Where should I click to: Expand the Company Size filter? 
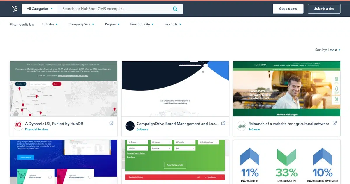click(x=81, y=24)
